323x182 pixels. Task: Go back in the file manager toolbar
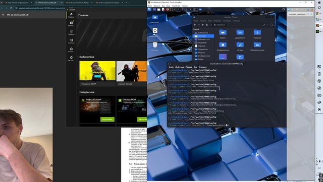point(195,25)
